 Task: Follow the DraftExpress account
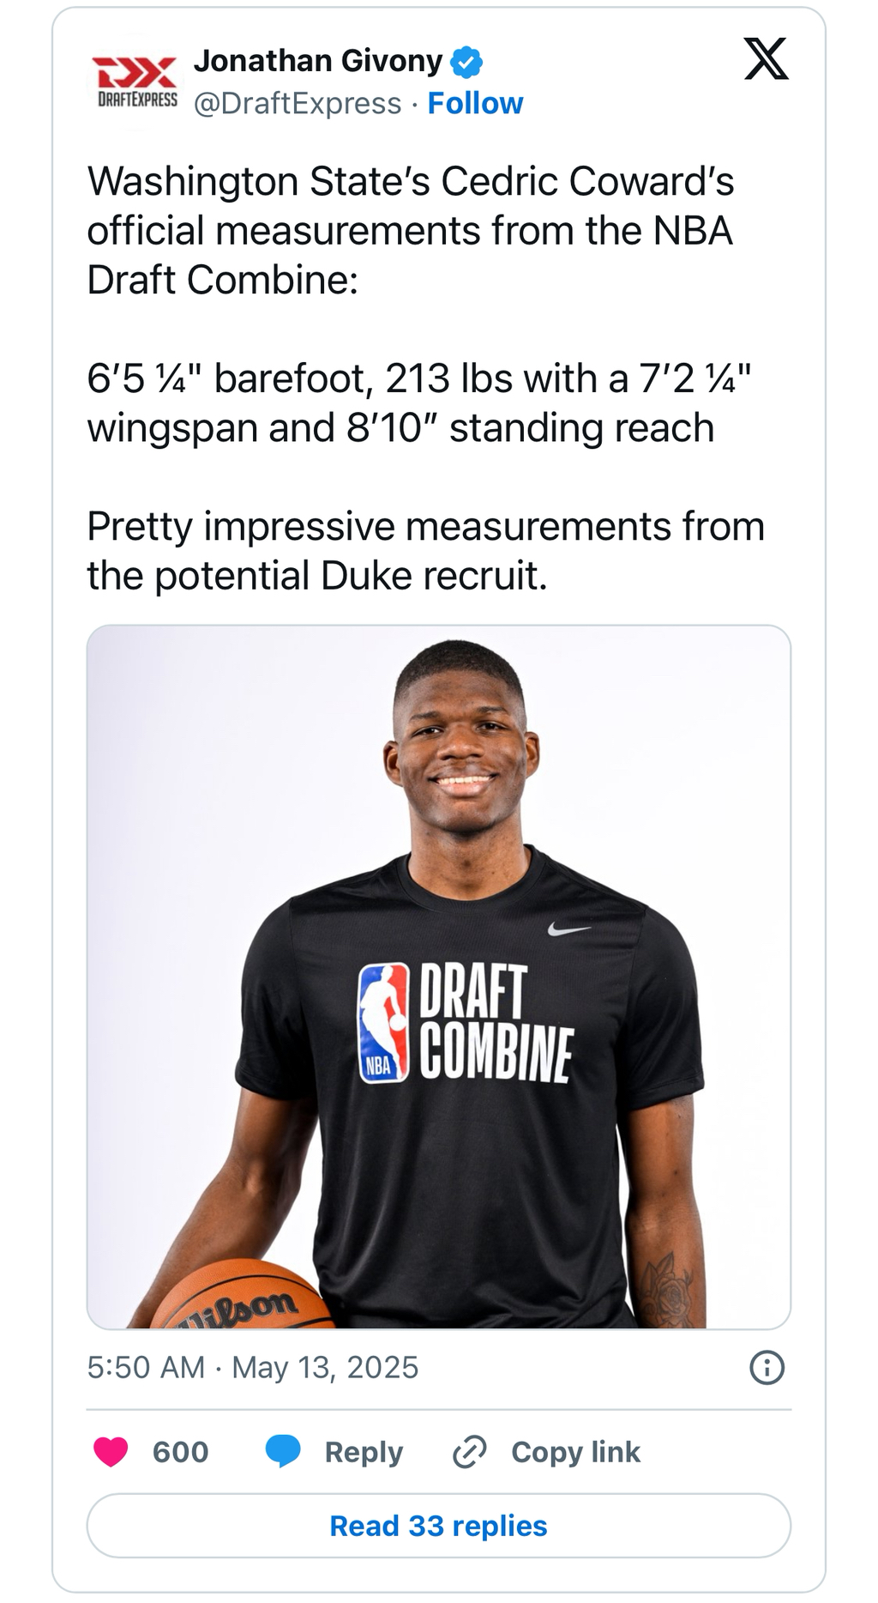click(x=475, y=103)
